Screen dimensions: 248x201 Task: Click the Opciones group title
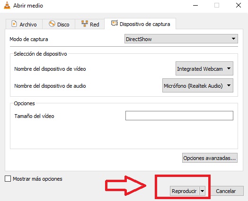point(24,103)
